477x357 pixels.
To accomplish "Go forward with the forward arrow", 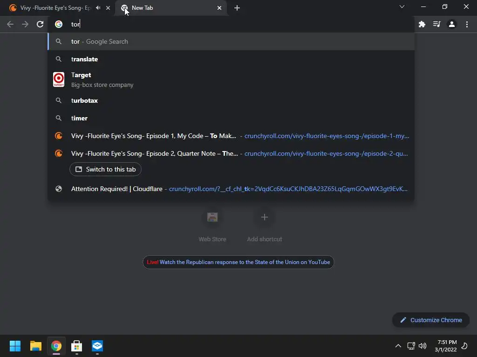I will click(x=25, y=24).
